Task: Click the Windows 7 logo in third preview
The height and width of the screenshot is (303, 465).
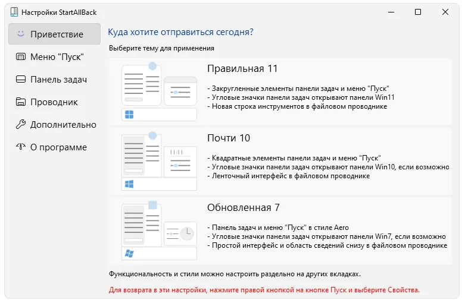Action: [x=129, y=254]
